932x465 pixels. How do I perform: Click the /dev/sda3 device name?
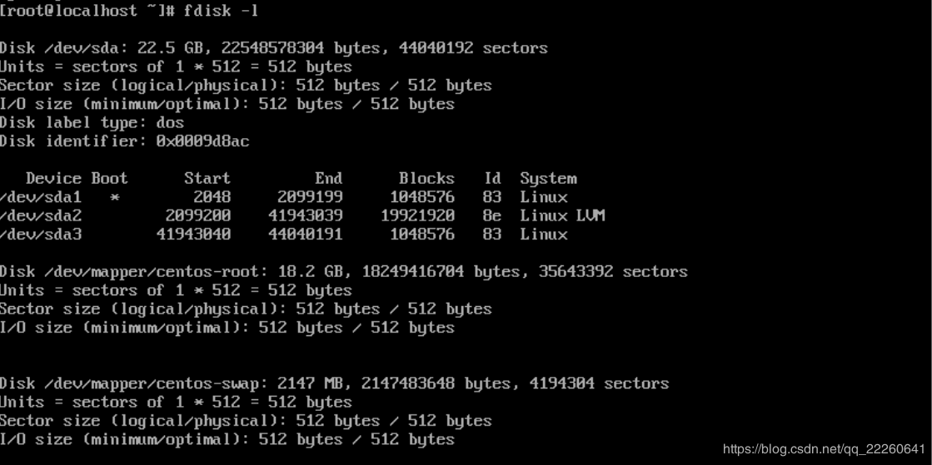point(41,235)
